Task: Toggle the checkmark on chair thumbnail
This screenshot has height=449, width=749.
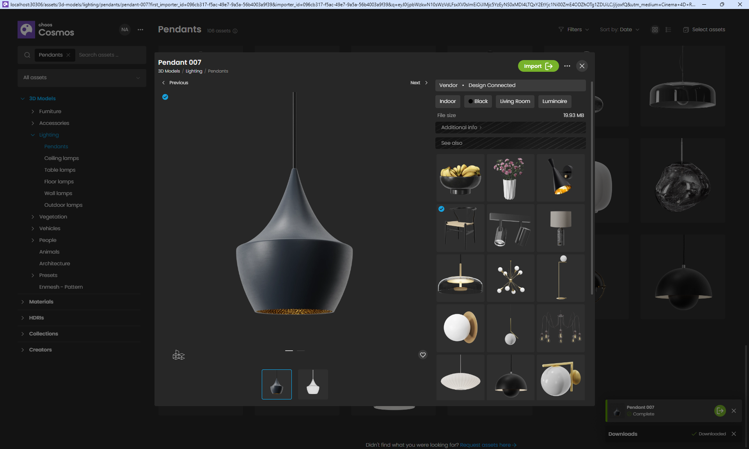Action: click(441, 209)
